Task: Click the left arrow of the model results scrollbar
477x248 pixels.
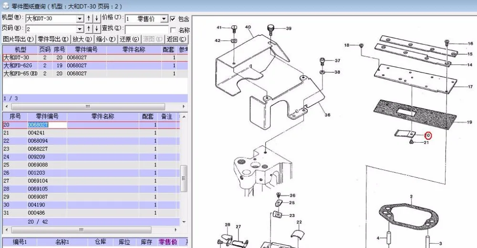Action: (x=7, y=106)
